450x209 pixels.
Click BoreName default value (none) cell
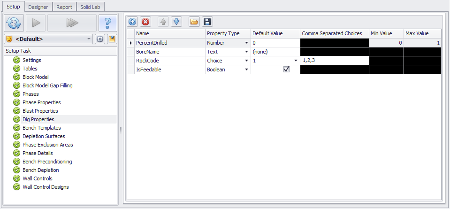[x=275, y=52]
